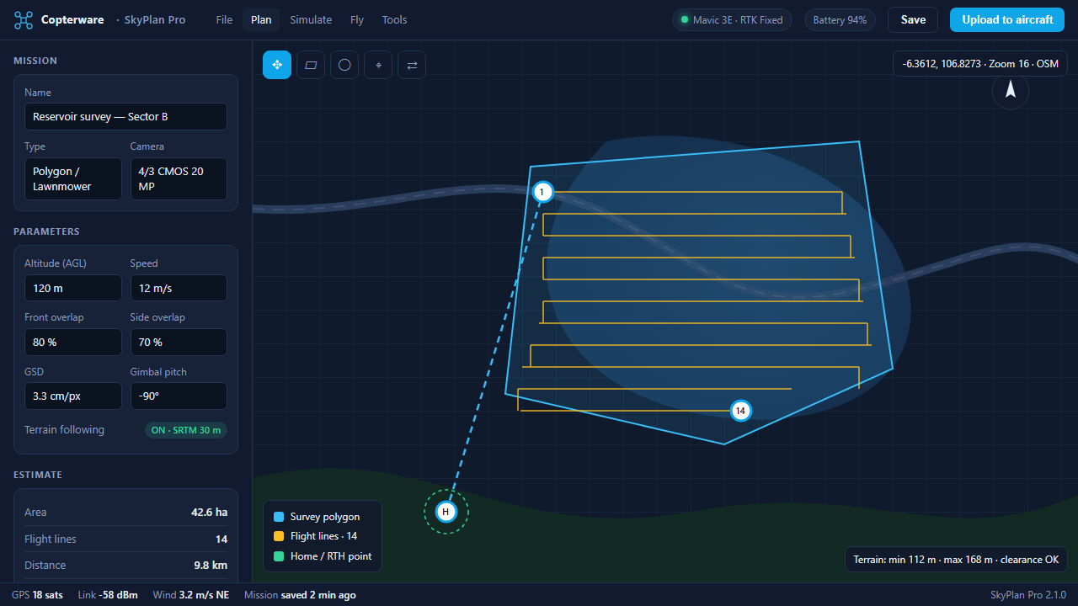The image size is (1078, 606).
Task: Click the GPS 18 sats status
Action: point(37,595)
